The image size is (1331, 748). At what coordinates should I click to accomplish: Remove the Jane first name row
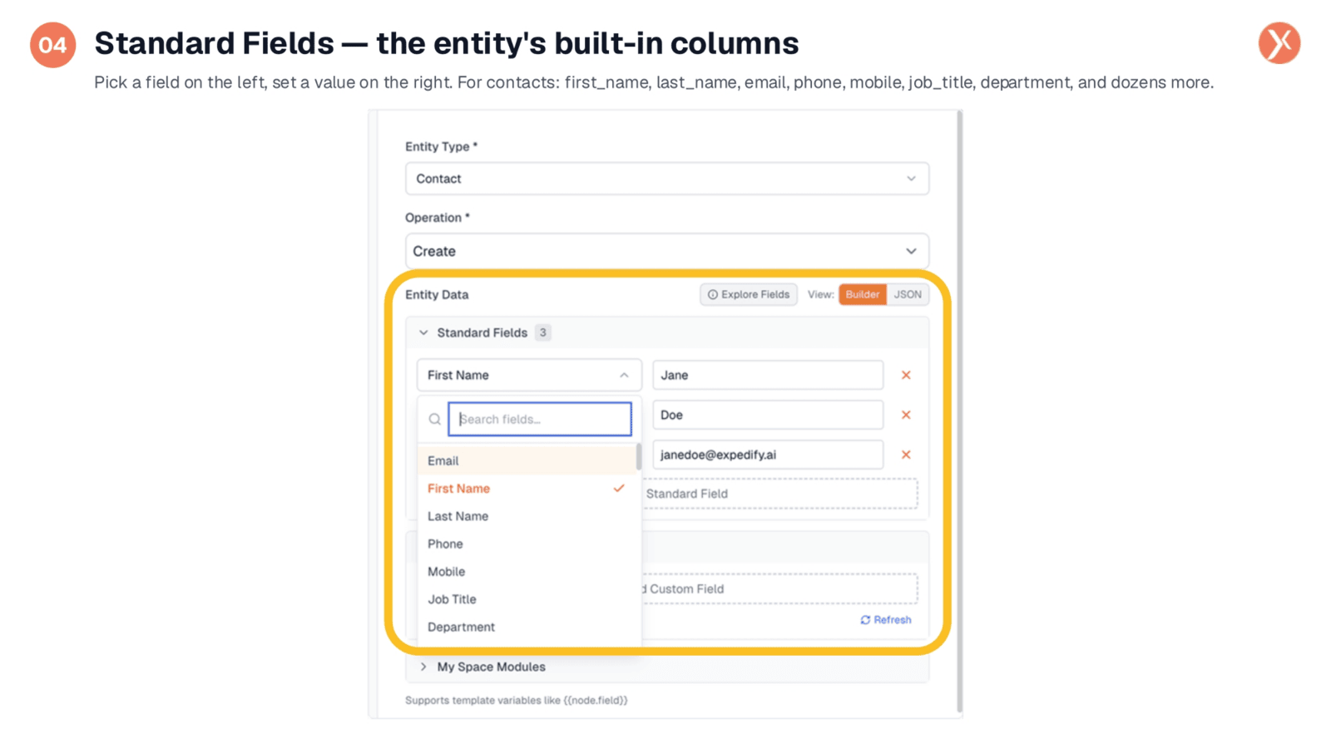[906, 375]
